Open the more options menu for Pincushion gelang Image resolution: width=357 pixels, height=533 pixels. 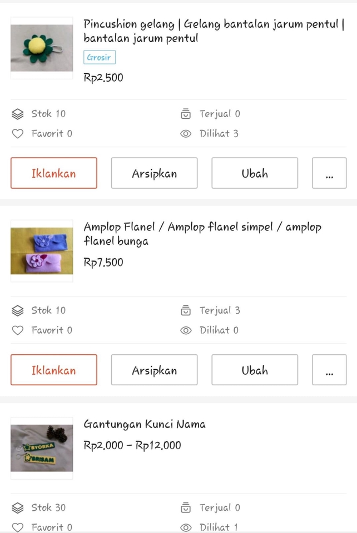329,173
